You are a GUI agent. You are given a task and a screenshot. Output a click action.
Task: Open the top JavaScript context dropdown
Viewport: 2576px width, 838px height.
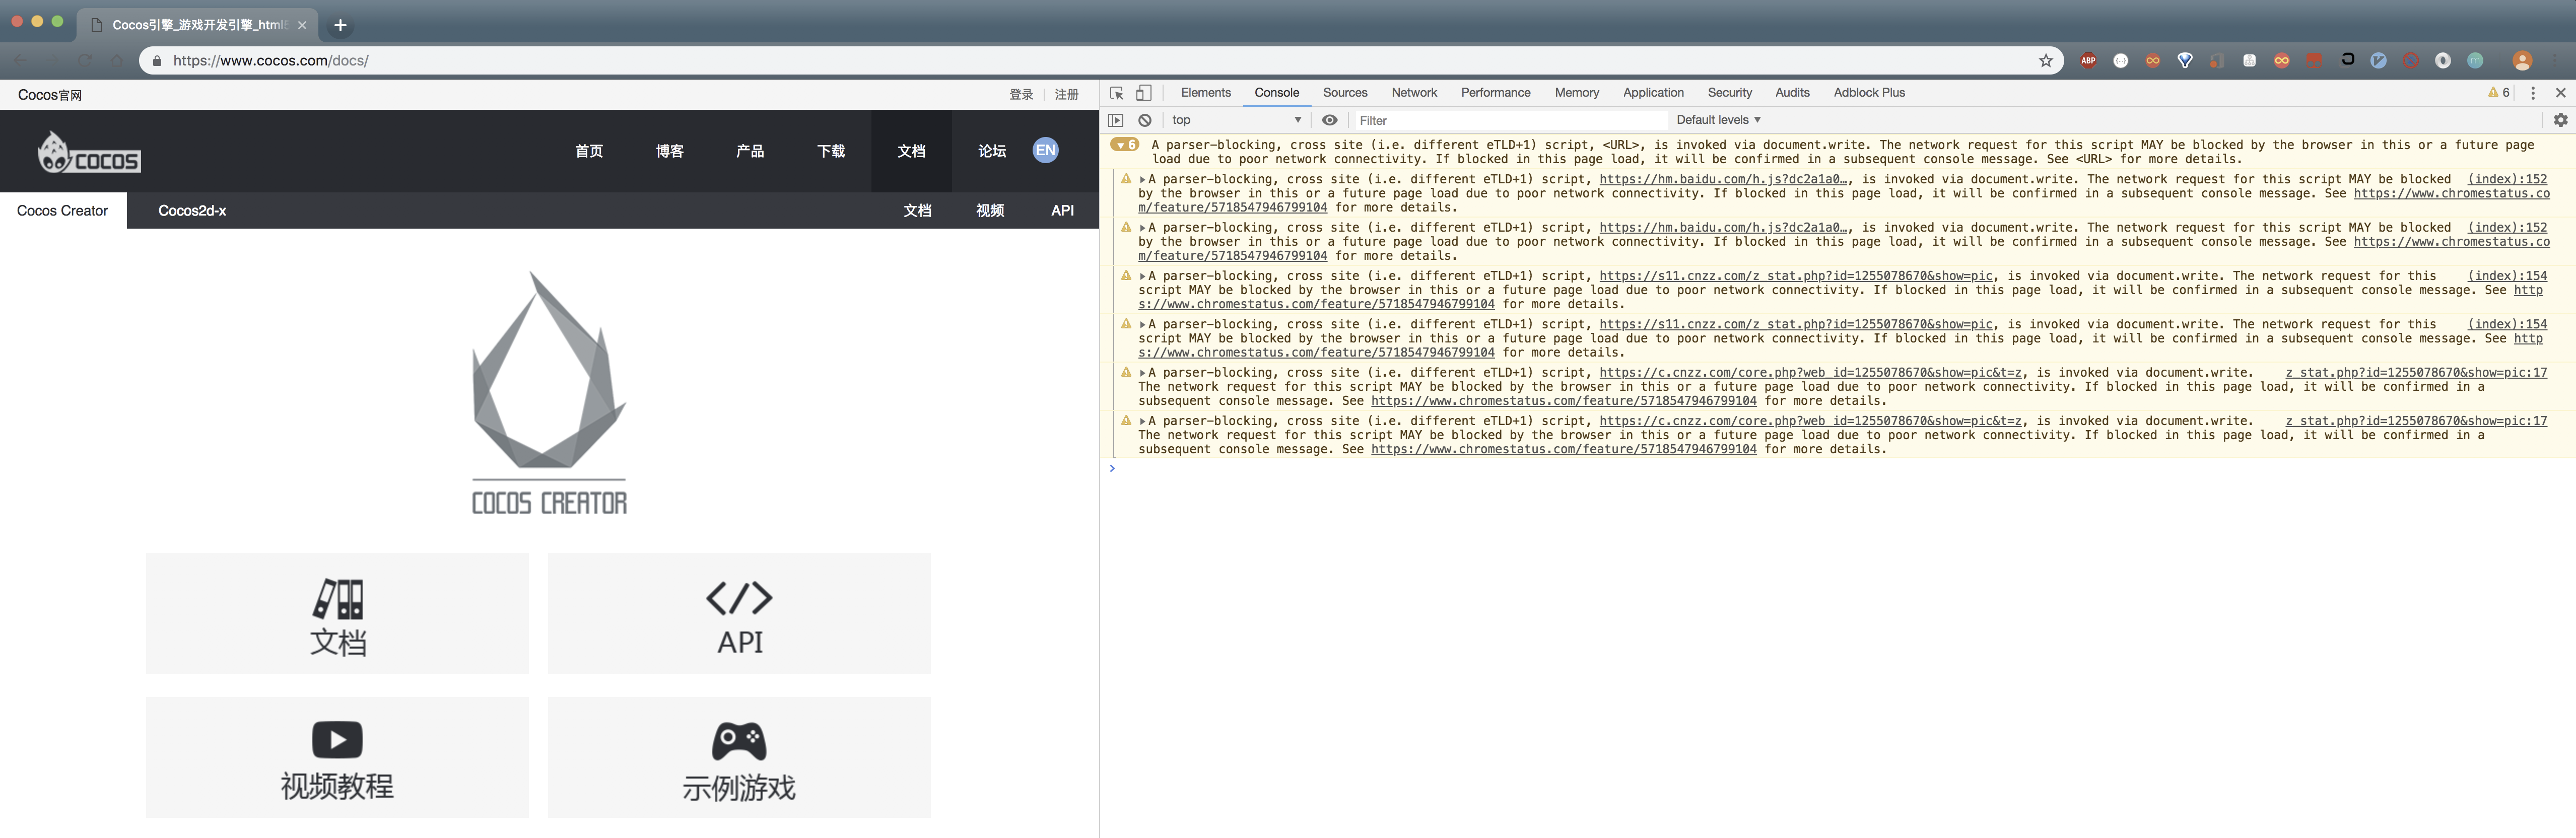[1236, 120]
